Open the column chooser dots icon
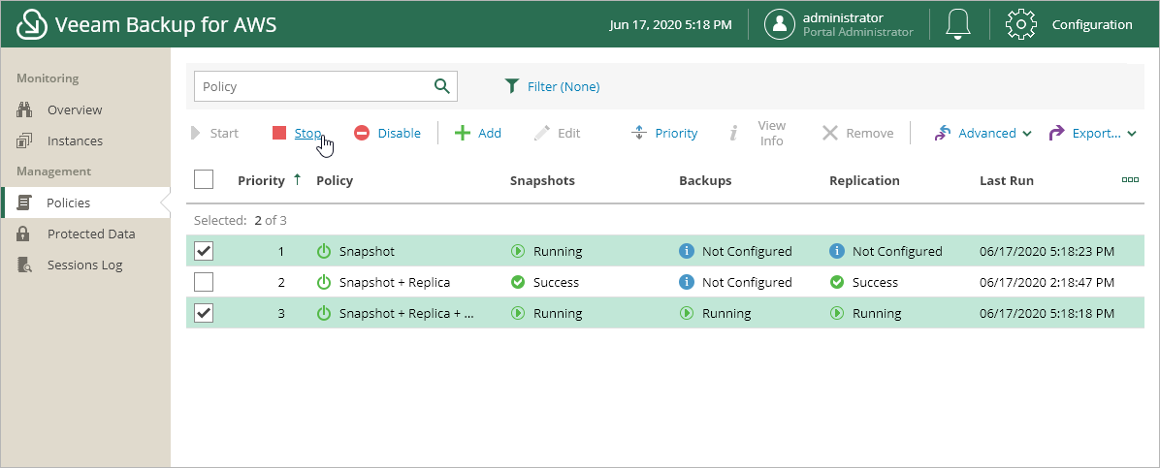 1130,179
